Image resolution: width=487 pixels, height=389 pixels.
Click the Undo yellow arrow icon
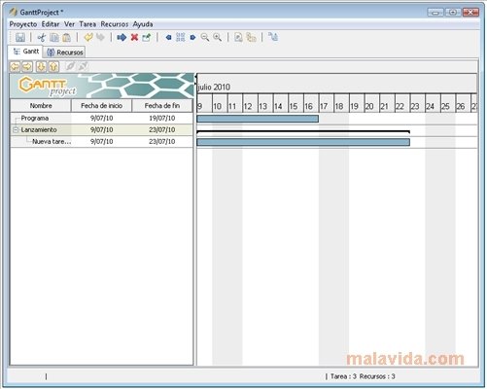(87, 37)
